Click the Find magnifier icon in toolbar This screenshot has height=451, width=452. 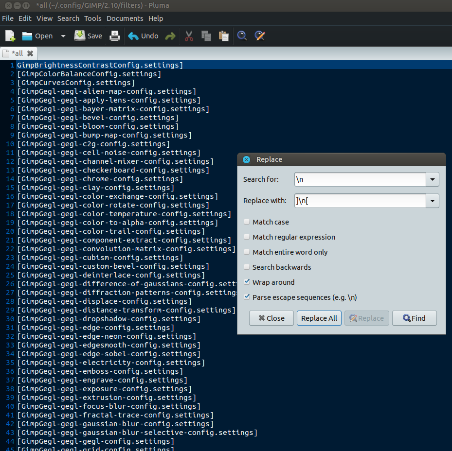point(242,36)
